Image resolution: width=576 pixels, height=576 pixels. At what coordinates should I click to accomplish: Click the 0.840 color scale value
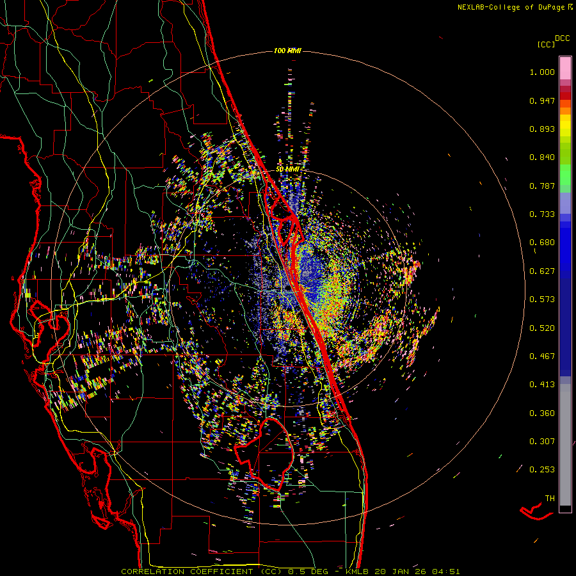[x=542, y=157]
